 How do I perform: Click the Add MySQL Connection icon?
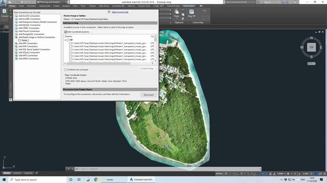(x=16, y=25)
